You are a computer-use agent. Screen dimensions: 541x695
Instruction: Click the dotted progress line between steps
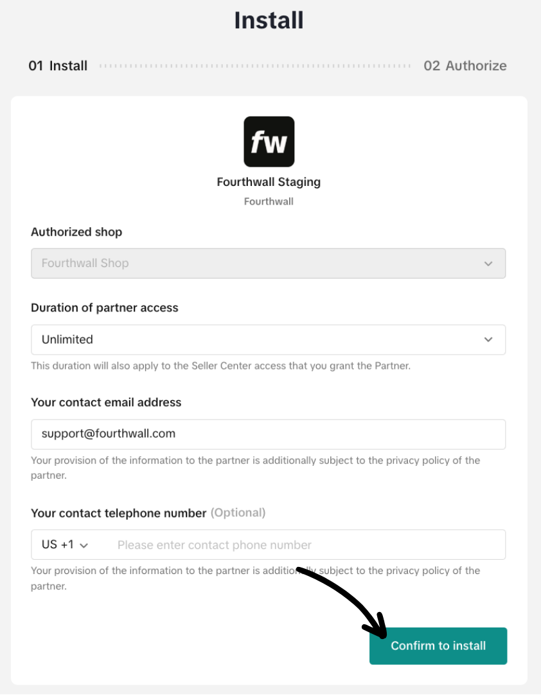click(257, 65)
